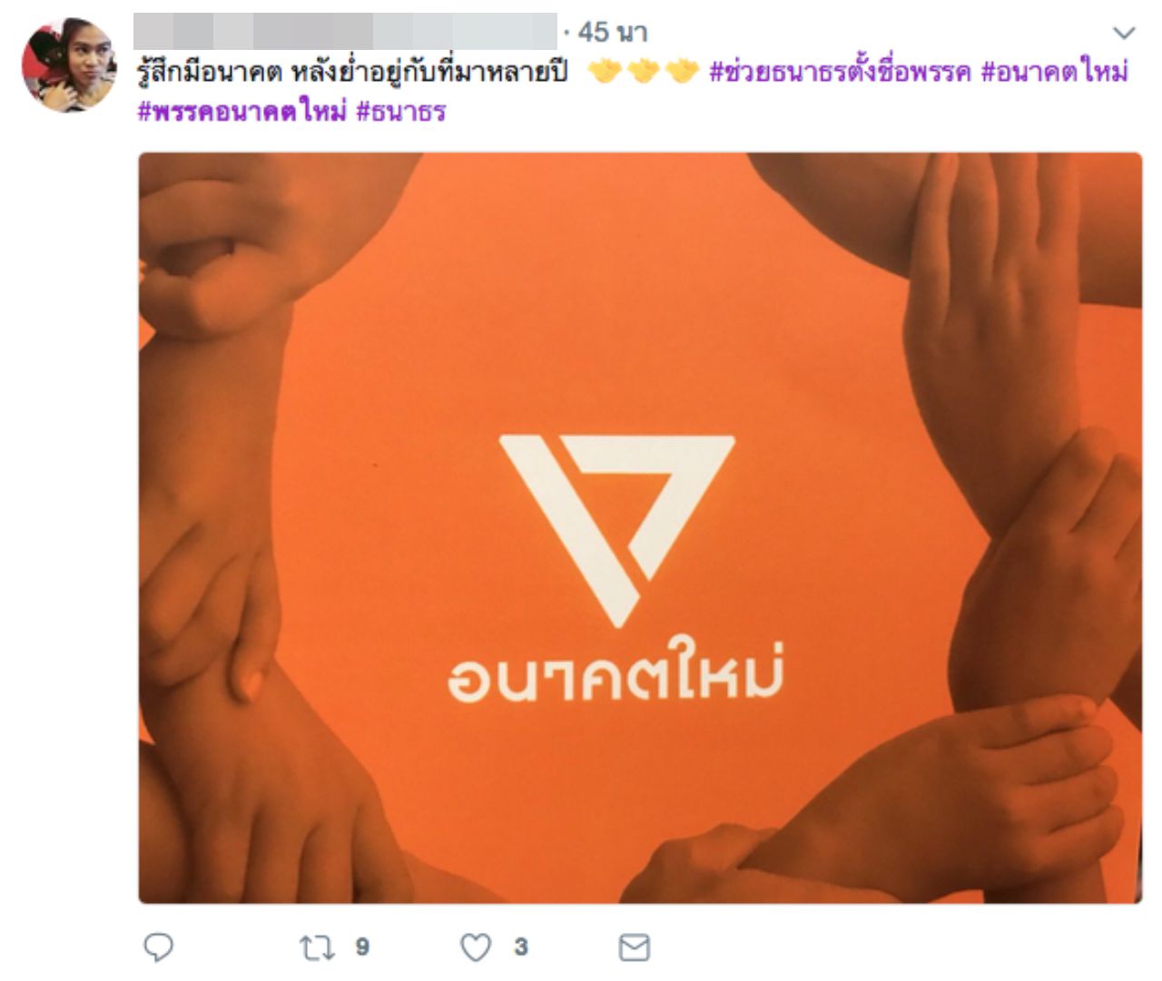The width and height of the screenshot is (1162, 981).
Task: Click the tweet text รู้สึกมีอนาคต
Action: point(210,71)
